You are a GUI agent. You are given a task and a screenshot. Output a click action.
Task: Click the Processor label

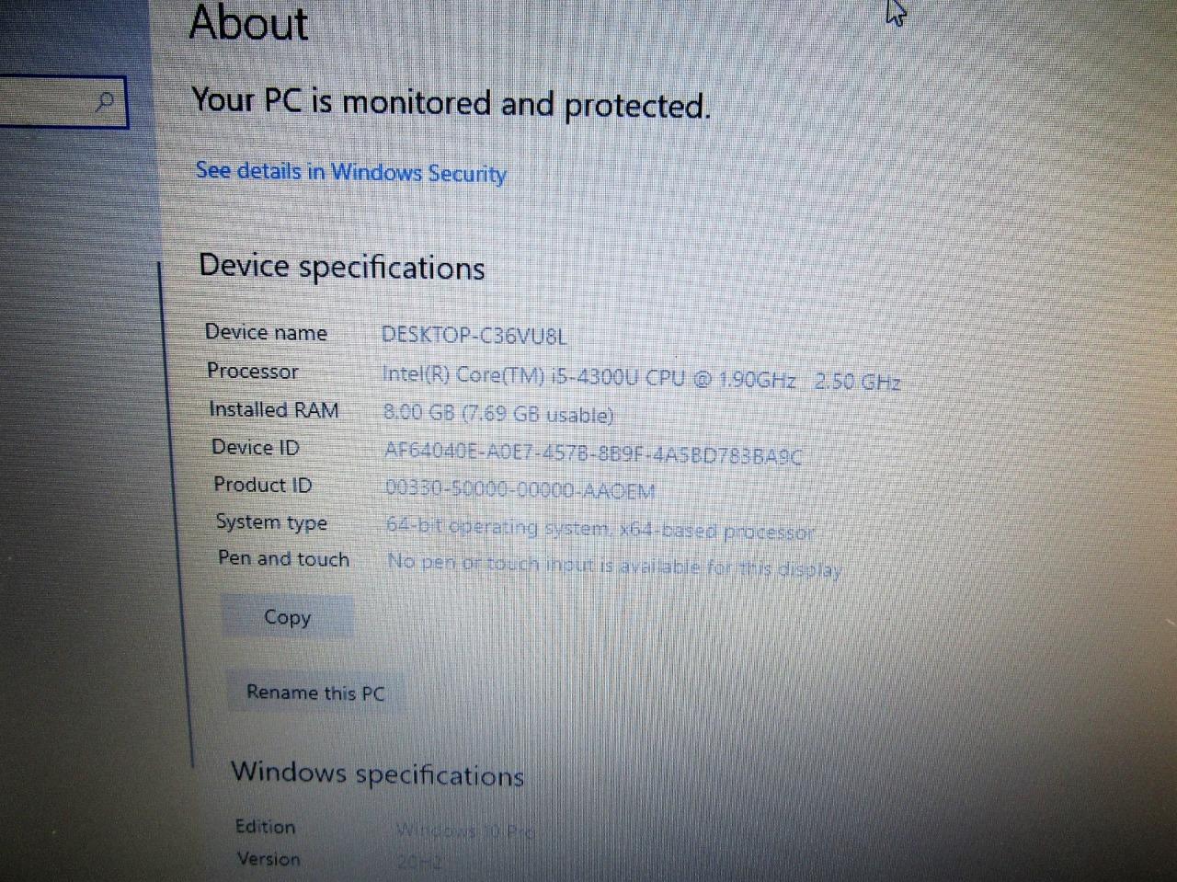[252, 371]
